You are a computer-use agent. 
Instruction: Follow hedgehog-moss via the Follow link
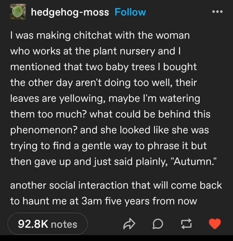point(130,12)
